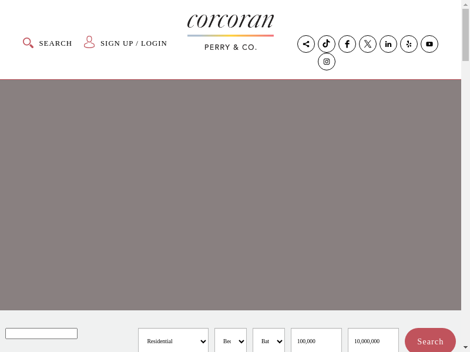
Task: Open the Facebook social link
Action: point(347,44)
